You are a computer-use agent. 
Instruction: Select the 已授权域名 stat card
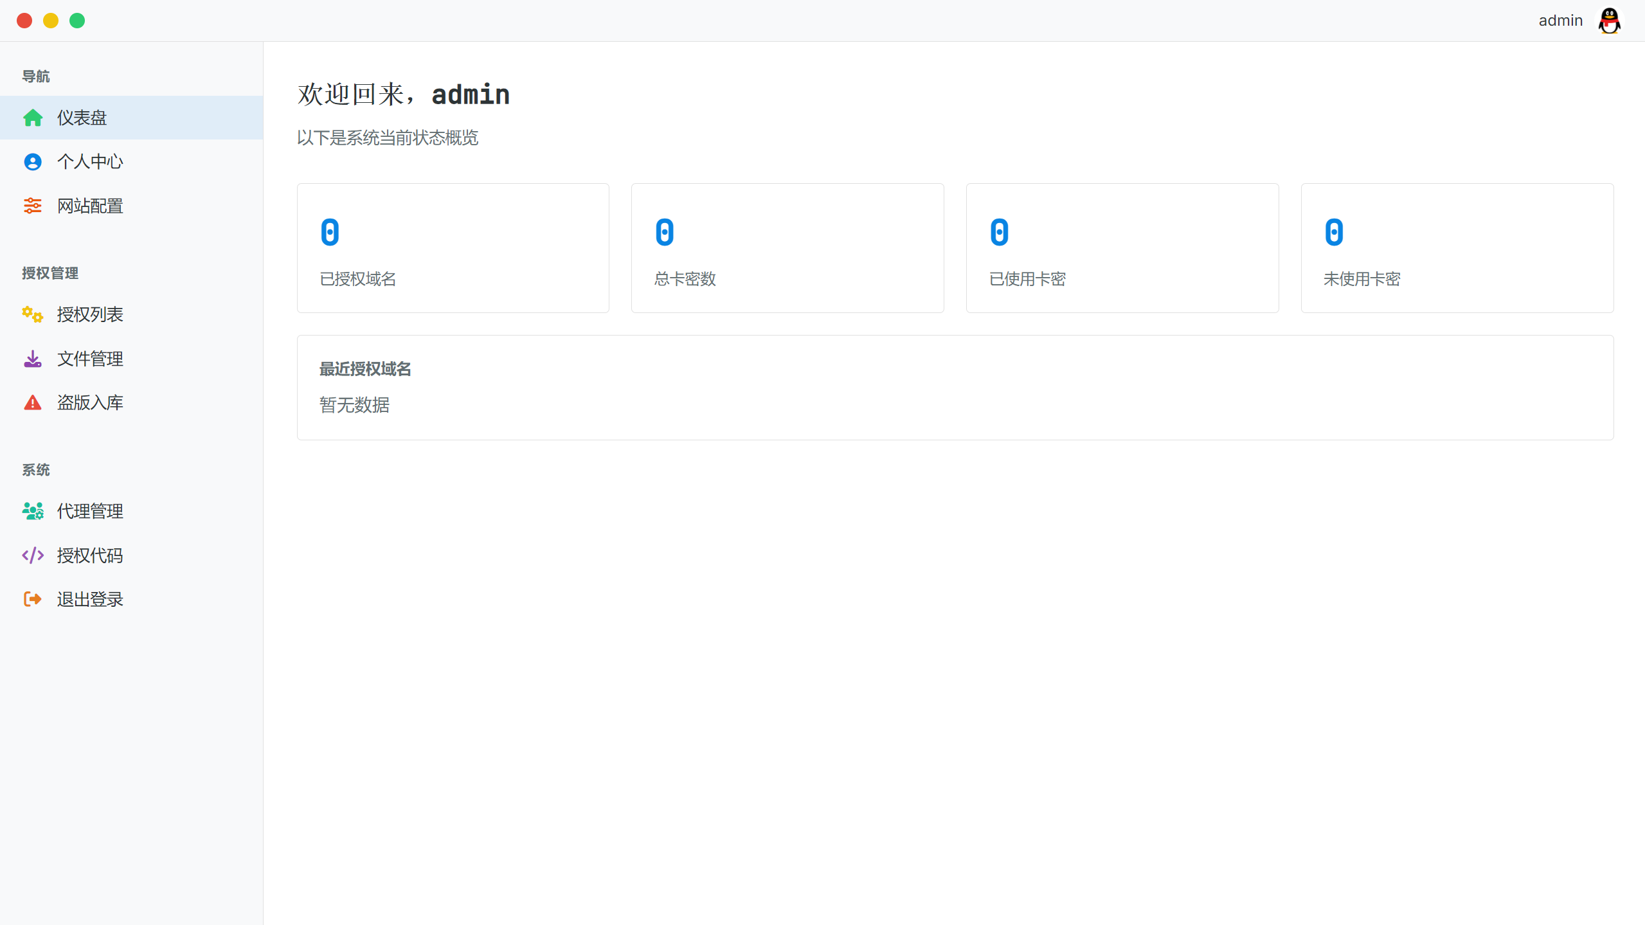point(453,248)
